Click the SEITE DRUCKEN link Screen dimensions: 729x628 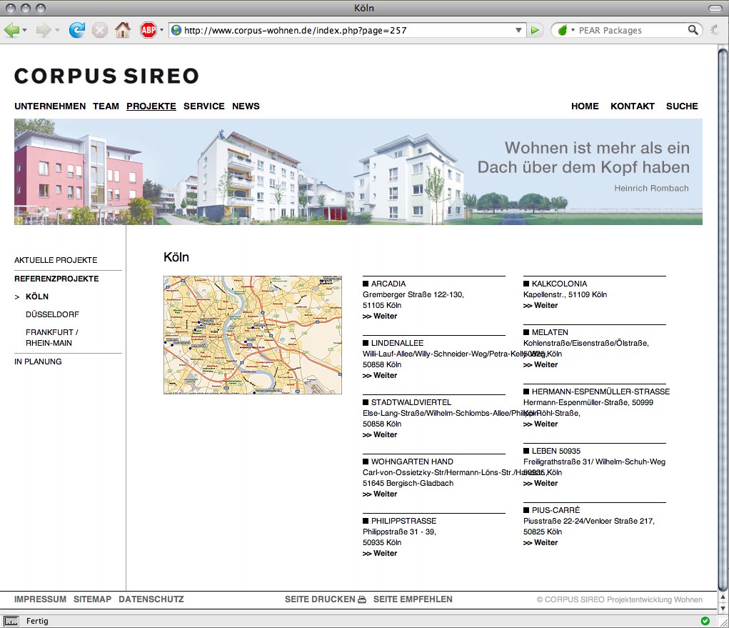[320, 599]
